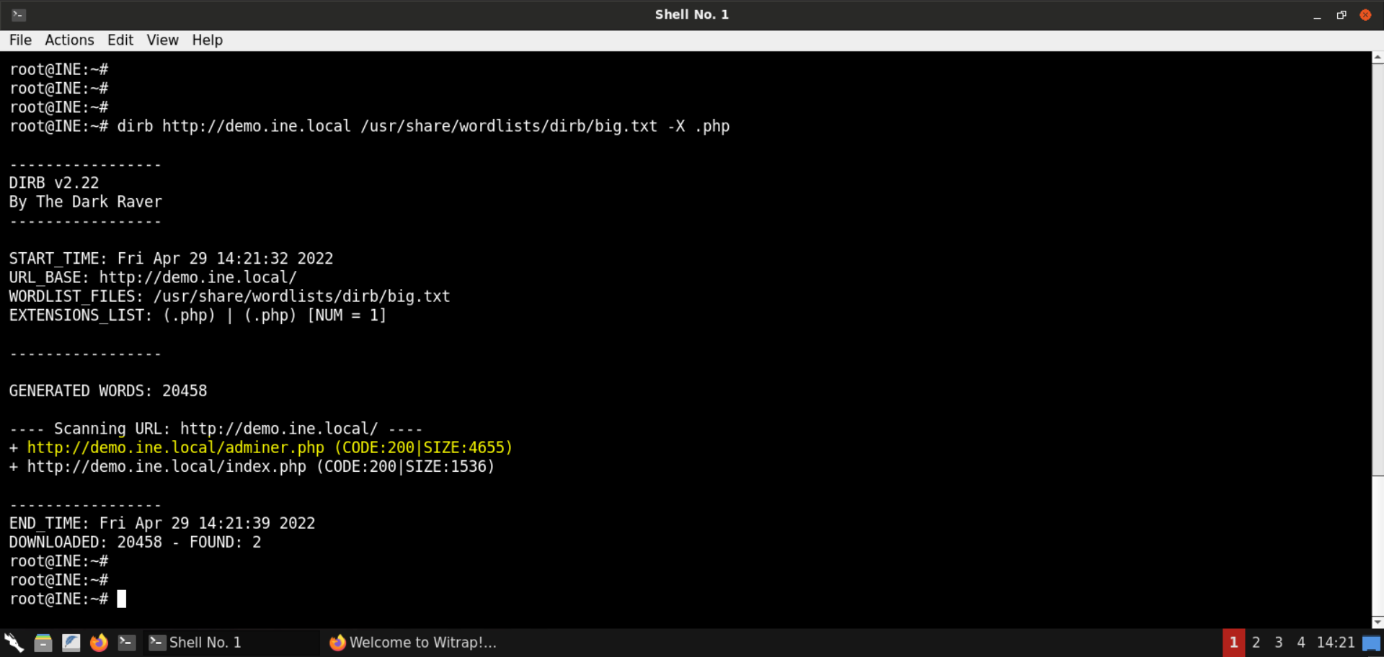1384x657 pixels.
Task: Open the Help menu
Action: [207, 40]
